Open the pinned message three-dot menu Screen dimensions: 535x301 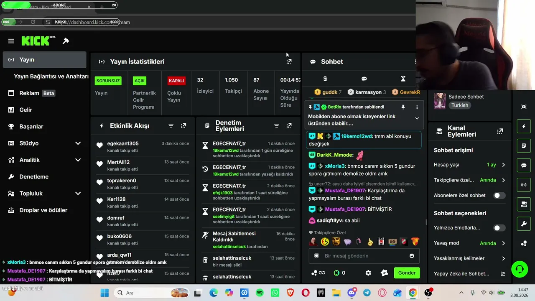pos(417,107)
